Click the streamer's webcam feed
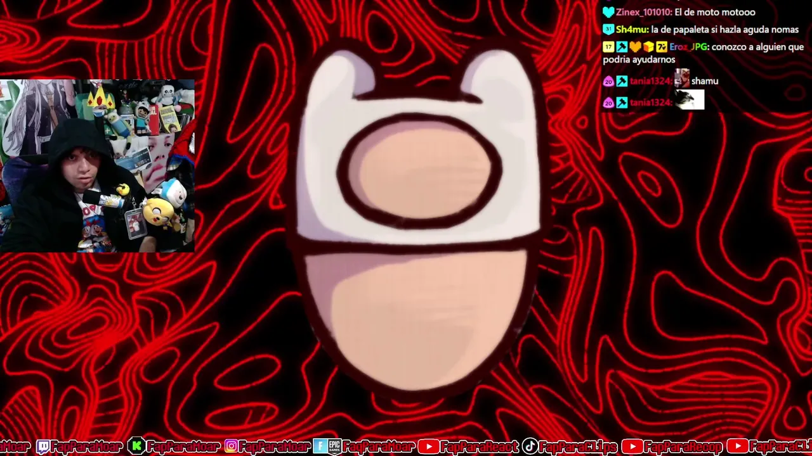The image size is (812, 456). coord(97,166)
